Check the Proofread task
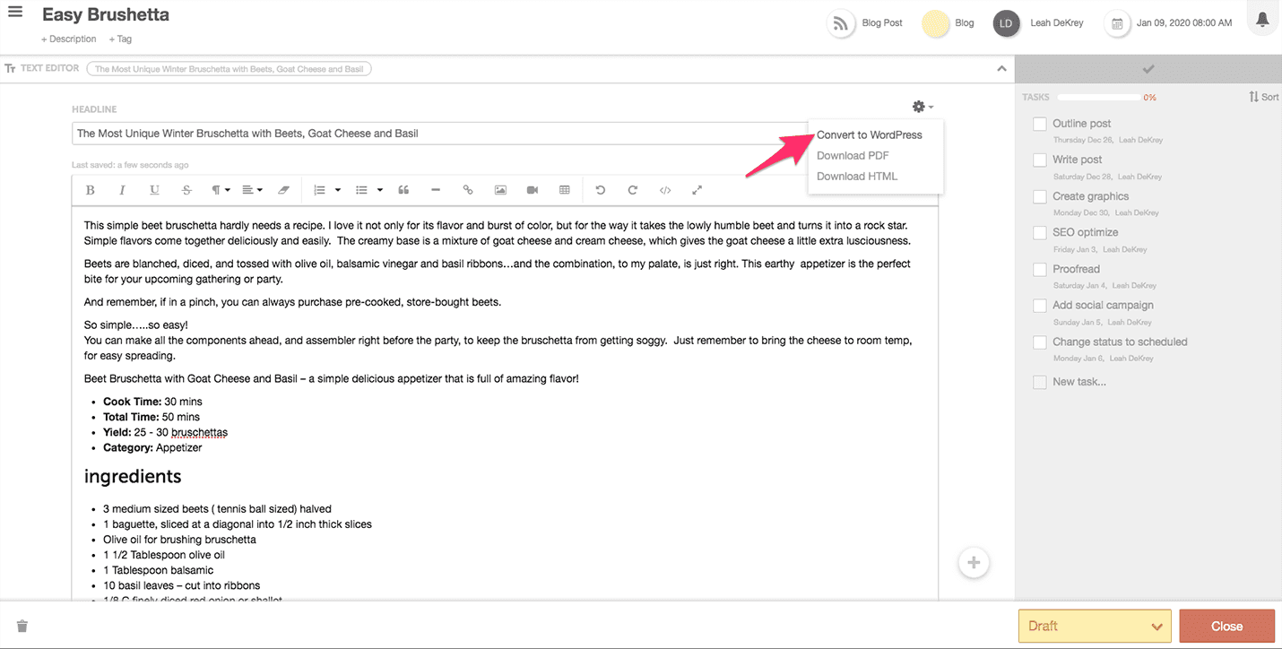Image resolution: width=1282 pixels, height=649 pixels. tap(1040, 269)
